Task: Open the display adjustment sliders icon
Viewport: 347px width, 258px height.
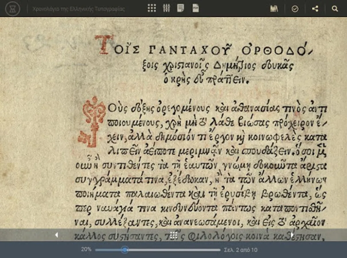Action: pyautogui.click(x=166, y=8)
